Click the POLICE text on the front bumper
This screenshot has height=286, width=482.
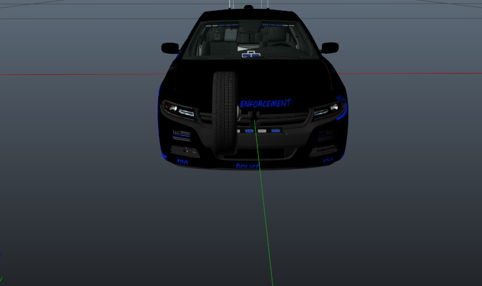[247, 166]
